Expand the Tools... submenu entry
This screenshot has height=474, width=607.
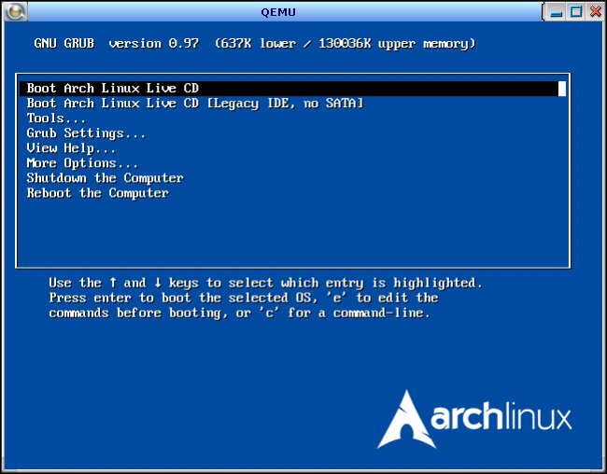(x=56, y=118)
